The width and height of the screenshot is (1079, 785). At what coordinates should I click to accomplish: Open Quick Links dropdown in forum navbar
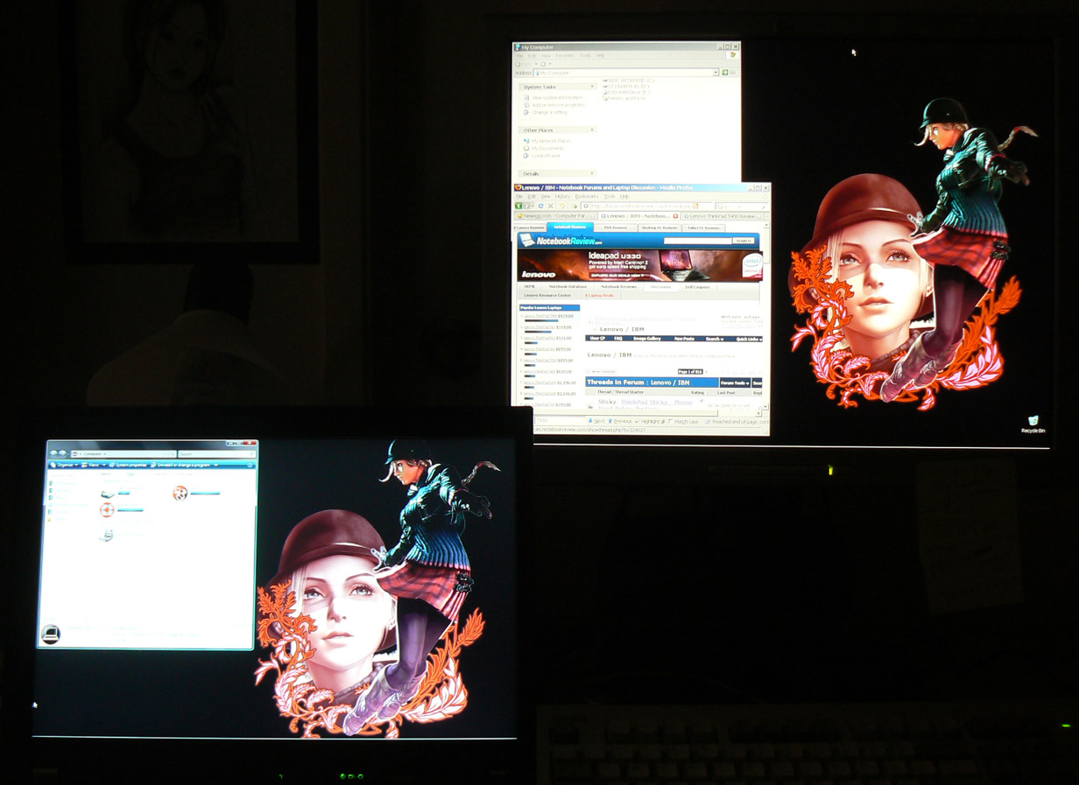click(x=749, y=339)
